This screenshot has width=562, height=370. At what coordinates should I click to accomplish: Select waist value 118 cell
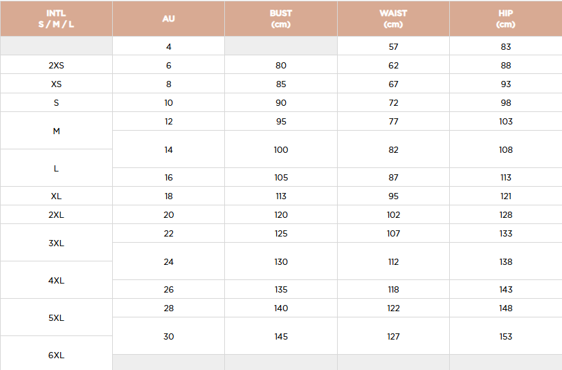[x=393, y=289]
